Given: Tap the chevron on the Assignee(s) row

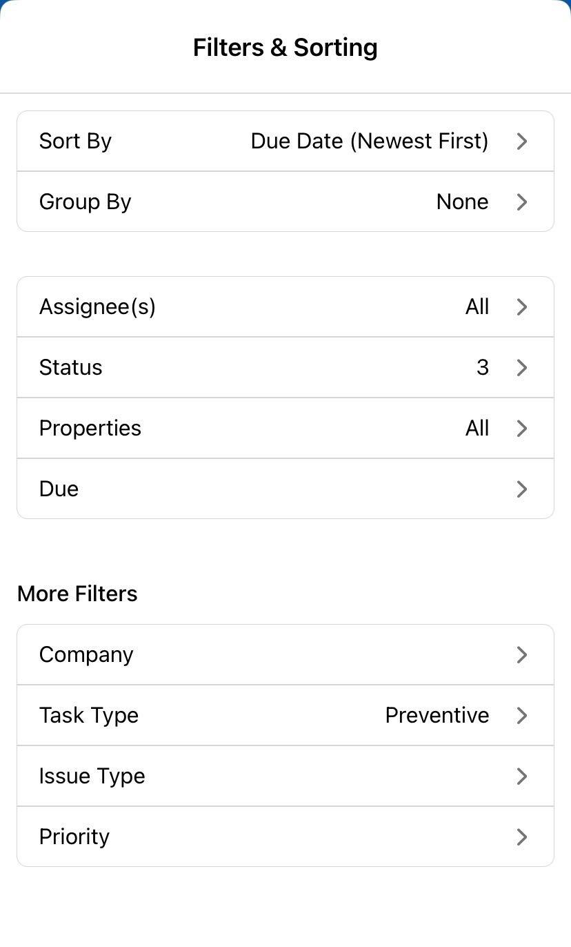Looking at the screenshot, I should coord(522,307).
